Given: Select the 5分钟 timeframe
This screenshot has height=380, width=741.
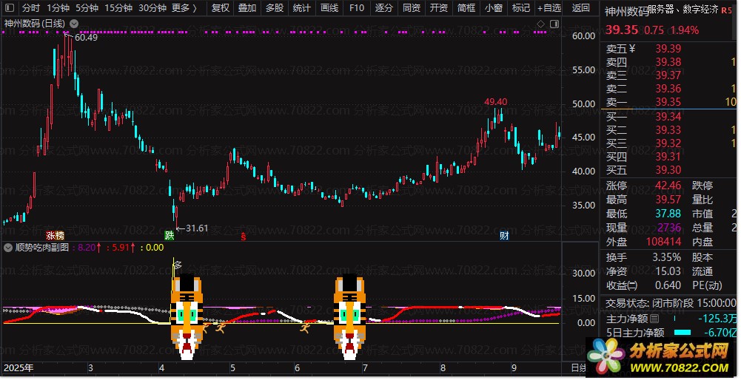Looking at the screenshot, I should tap(87, 8).
